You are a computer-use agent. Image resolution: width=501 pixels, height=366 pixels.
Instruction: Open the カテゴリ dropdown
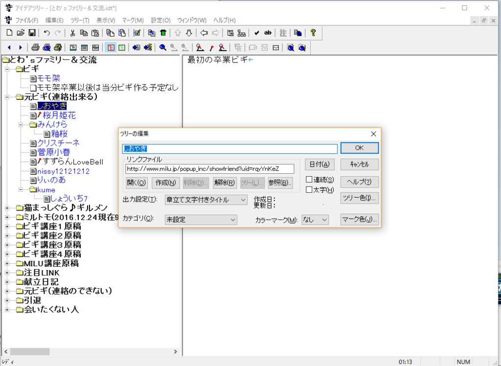tap(201, 220)
